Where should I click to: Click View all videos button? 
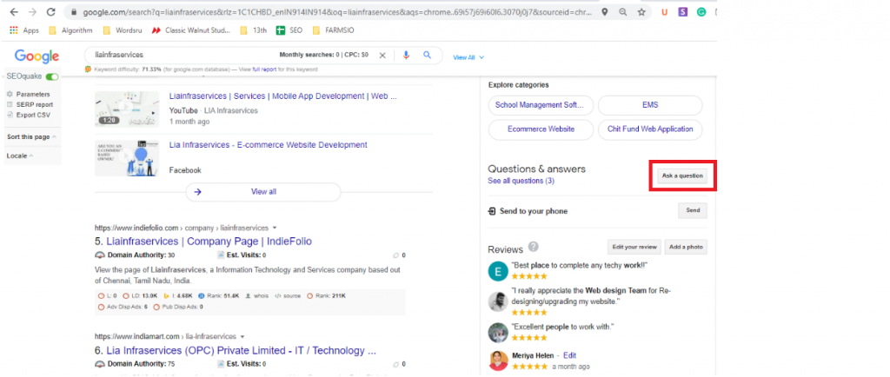263,192
